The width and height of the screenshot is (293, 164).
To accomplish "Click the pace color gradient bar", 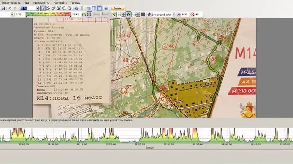I will click(48, 14).
